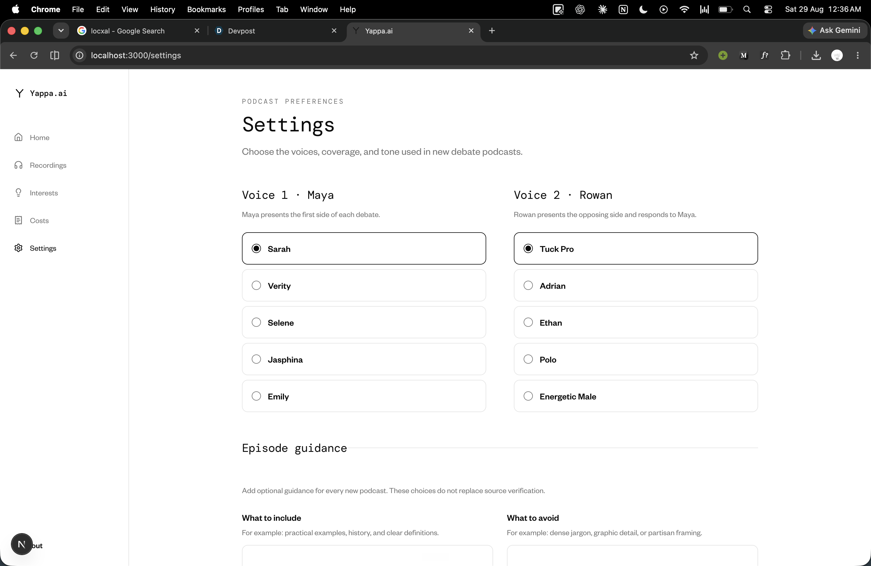Go back with the browser back arrow
Image resolution: width=871 pixels, height=566 pixels.
[x=14, y=55]
